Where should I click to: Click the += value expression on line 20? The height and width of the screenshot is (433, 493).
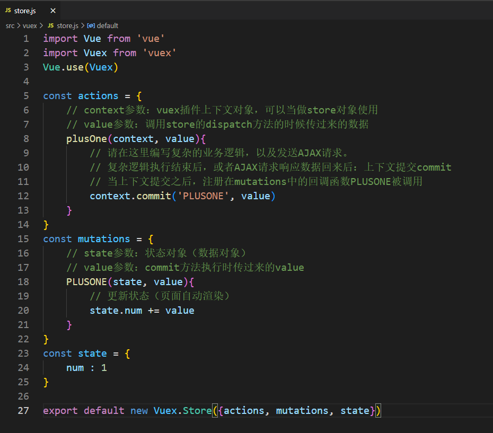(x=171, y=311)
